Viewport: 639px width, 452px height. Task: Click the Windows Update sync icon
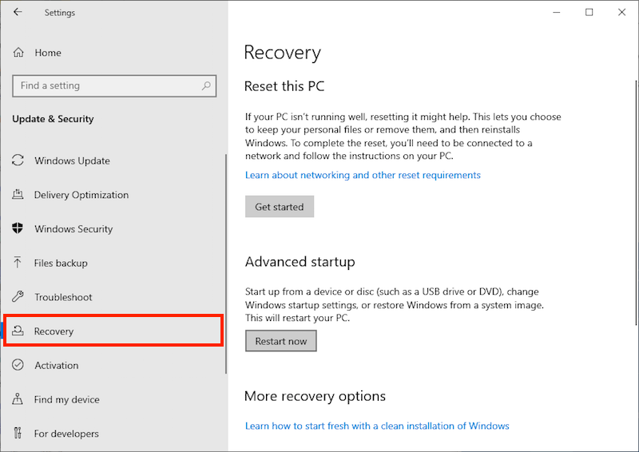tap(18, 161)
